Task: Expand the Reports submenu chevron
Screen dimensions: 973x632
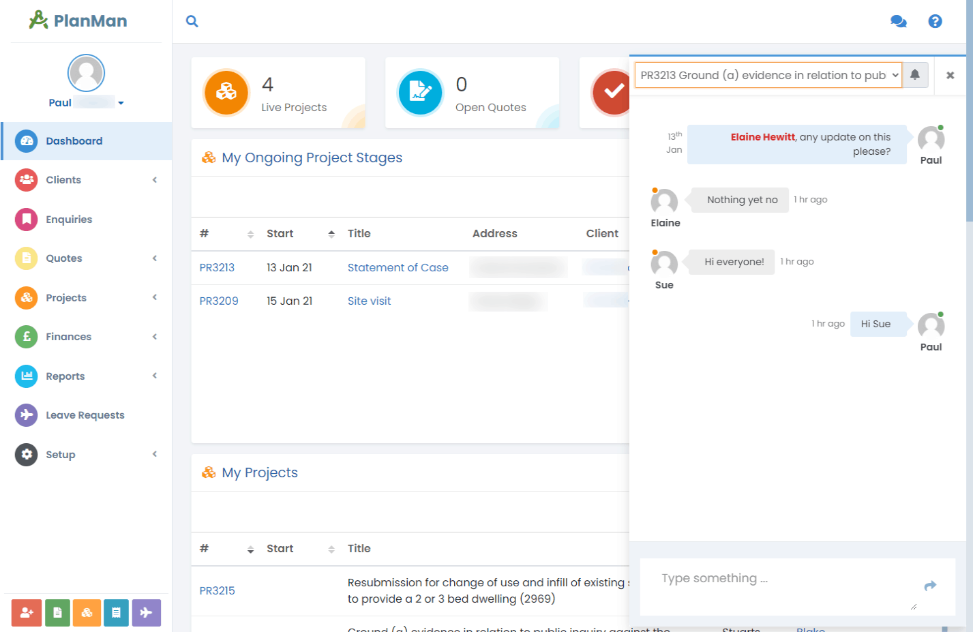Action: [x=155, y=376]
